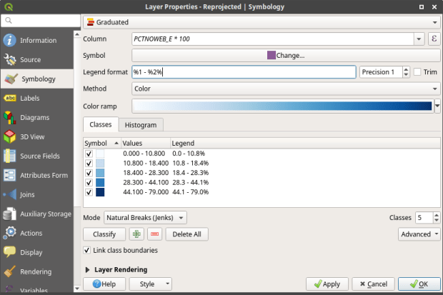Open the 3D View cube icon
443x295 pixels.
(x=9, y=136)
